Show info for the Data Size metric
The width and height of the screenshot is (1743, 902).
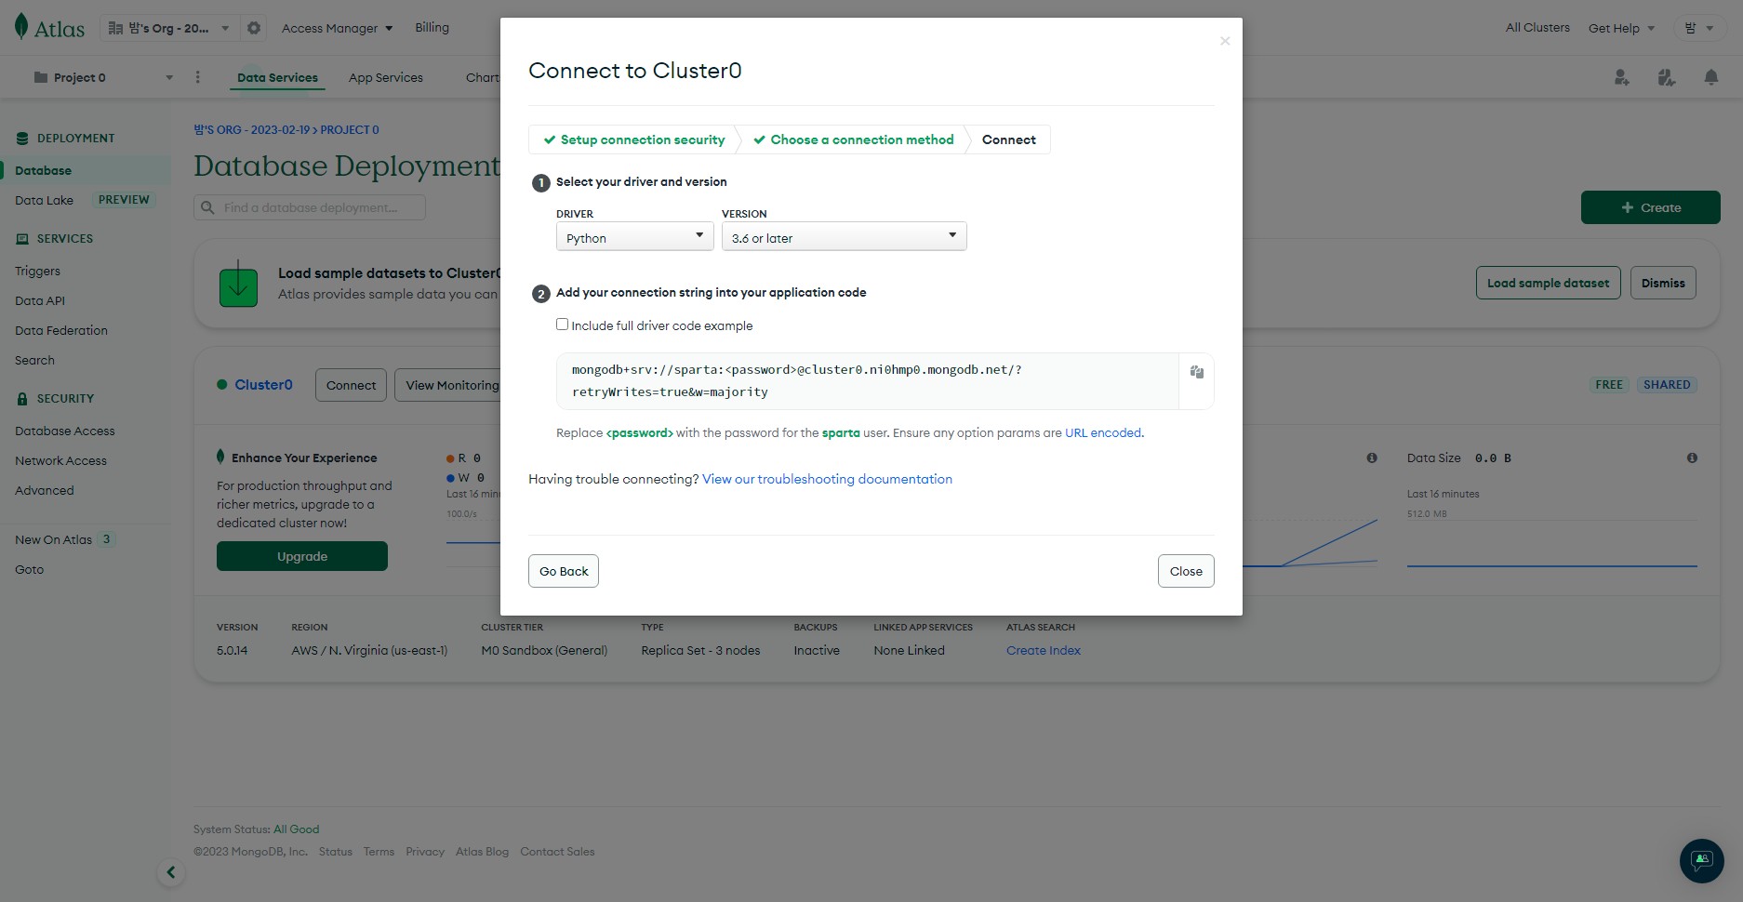point(1692,458)
